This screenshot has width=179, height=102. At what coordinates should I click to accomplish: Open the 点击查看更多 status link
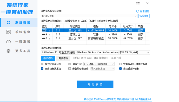click(x=143, y=99)
